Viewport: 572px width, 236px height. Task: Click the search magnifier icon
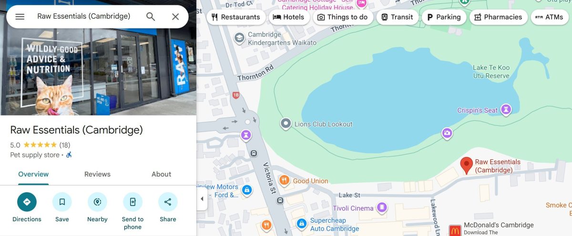151,17
